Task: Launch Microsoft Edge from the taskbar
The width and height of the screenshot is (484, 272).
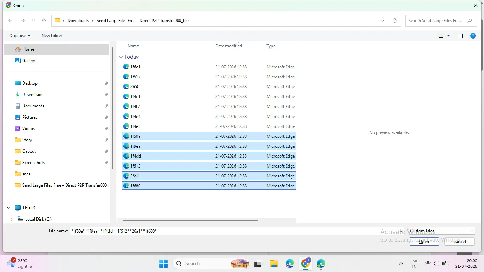Action: (290, 263)
